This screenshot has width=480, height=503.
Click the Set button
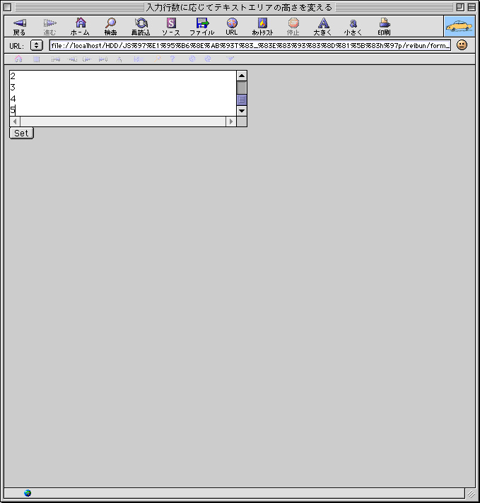click(21, 133)
